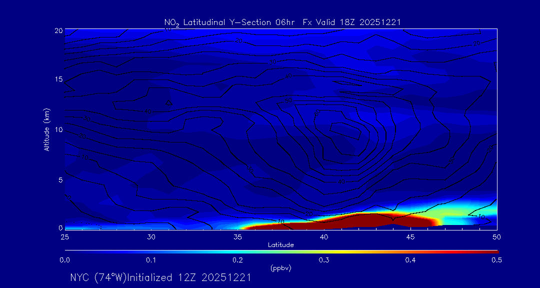Click altitude tick label 20
This screenshot has height=288, width=540.
click(58, 30)
